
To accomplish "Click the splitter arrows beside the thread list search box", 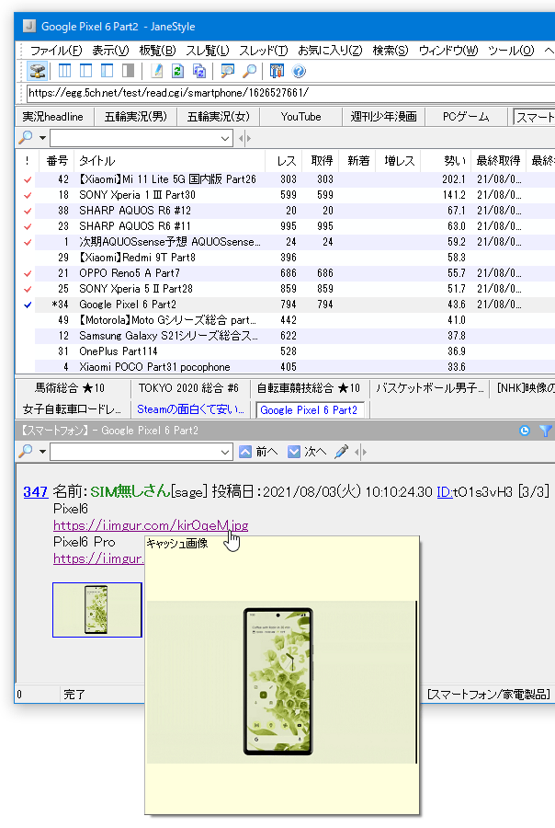I will pos(244,138).
